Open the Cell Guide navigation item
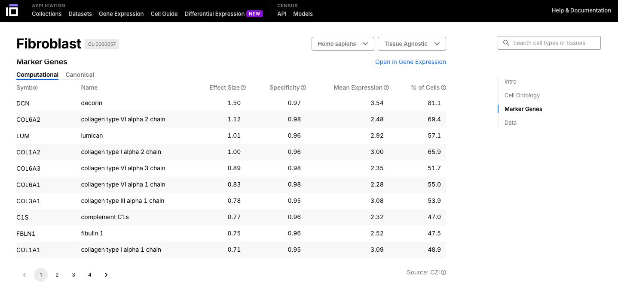The width and height of the screenshot is (618, 289). (x=164, y=14)
